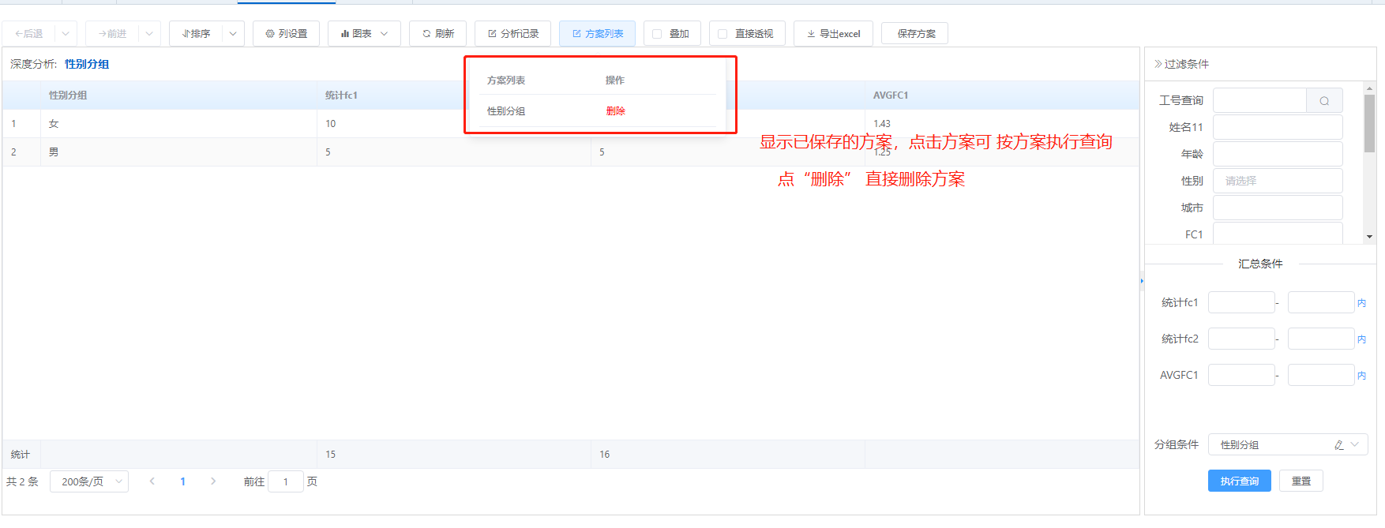The width and height of the screenshot is (1385, 528).
Task: Click the 刷新 refresh button
Action: [x=437, y=34]
